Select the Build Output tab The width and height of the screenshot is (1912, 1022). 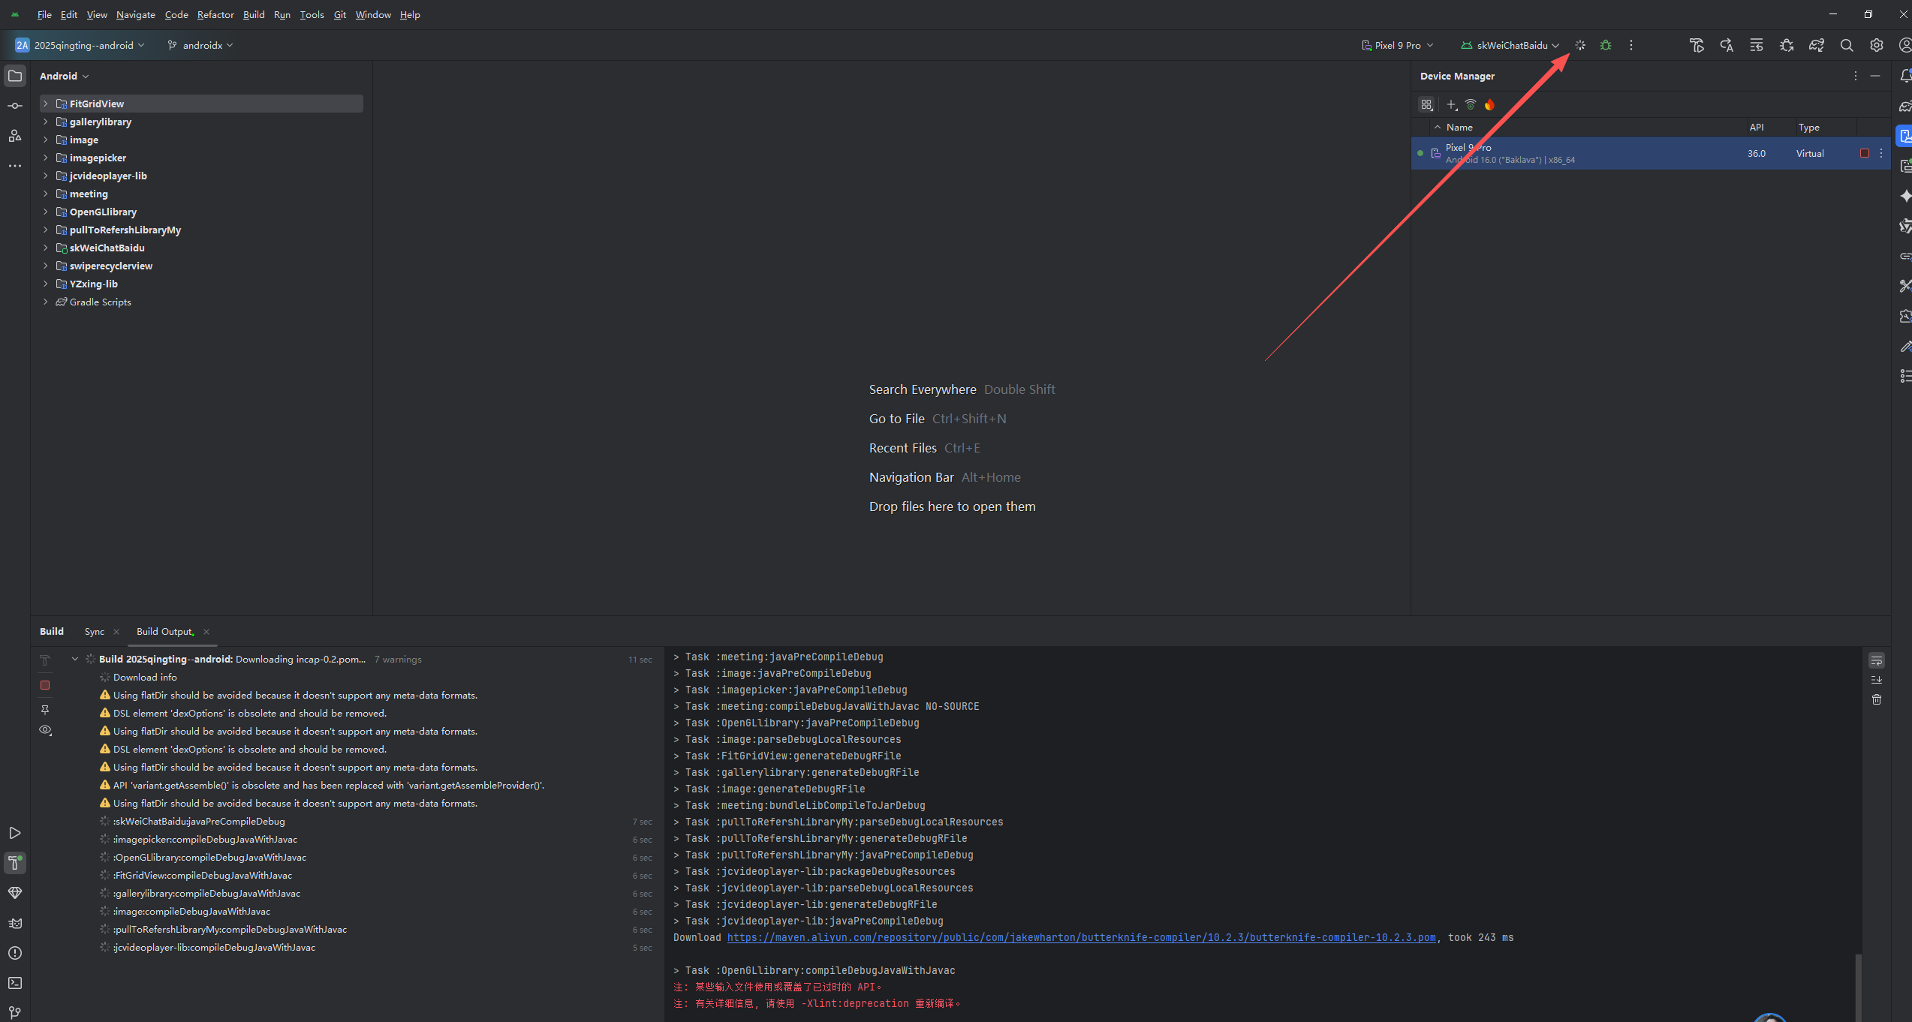[x=165, y=631]
